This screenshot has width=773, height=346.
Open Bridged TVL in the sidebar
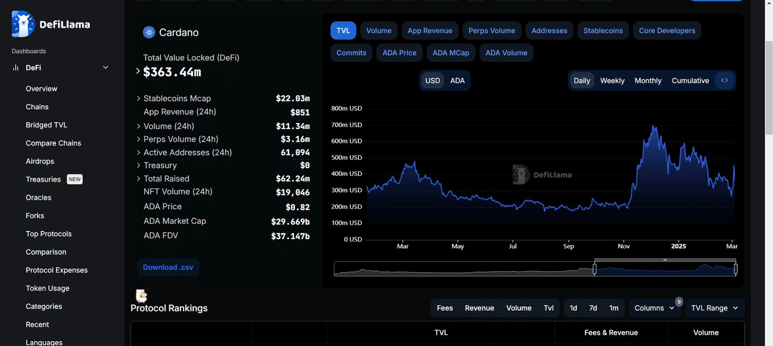[46, 125]
